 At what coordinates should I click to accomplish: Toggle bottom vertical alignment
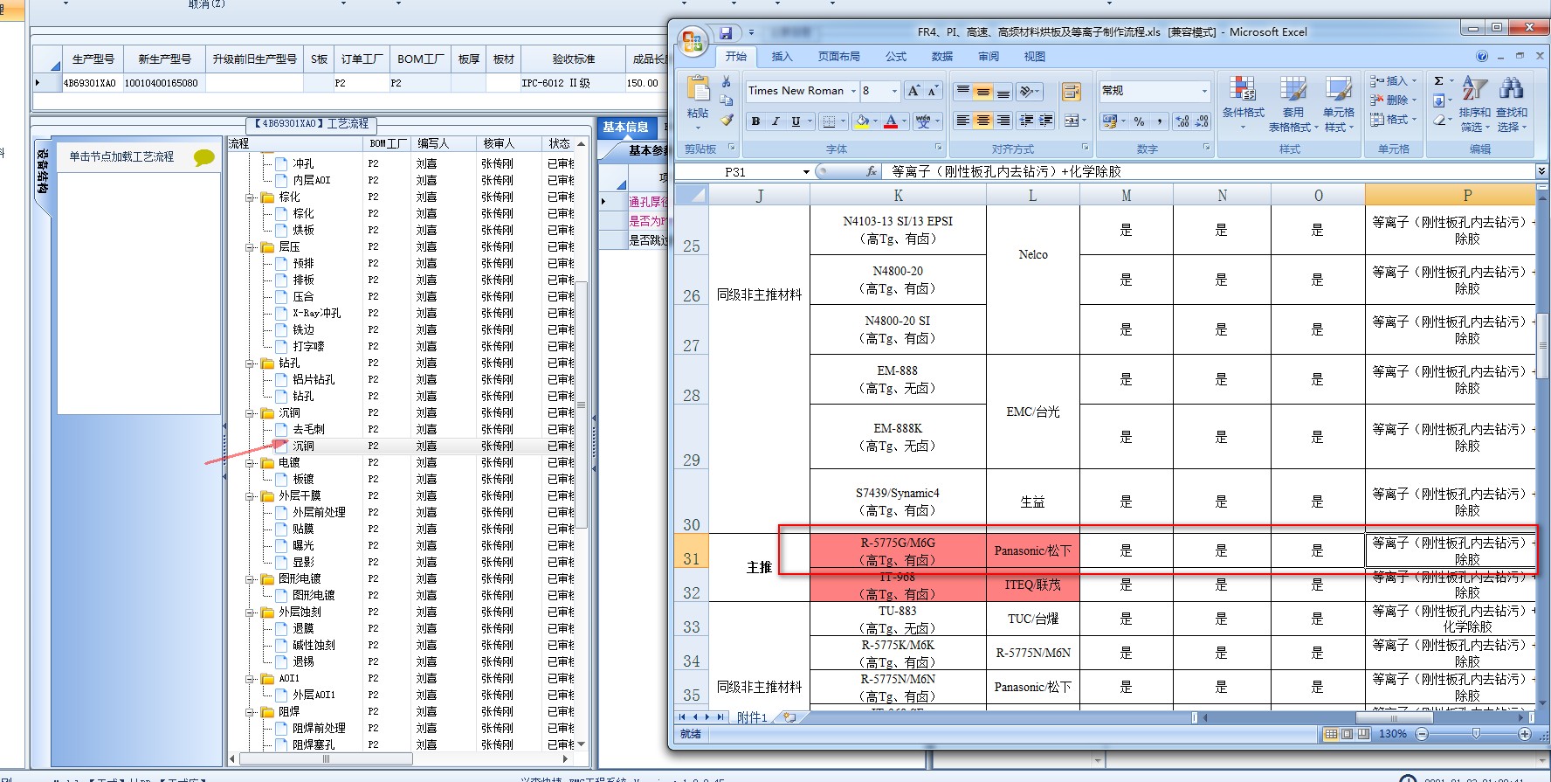pyautogui.click(x=1003, y=91)
